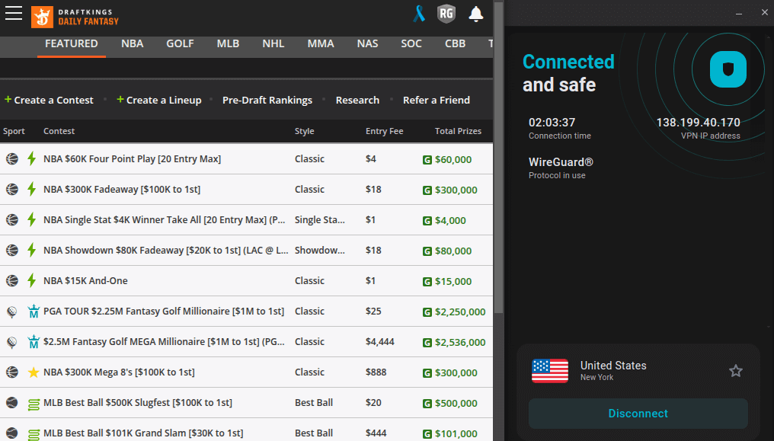The height and width of the screenshot is (441, 774).
Task: Click lightning bolt icon for NBA $15K And-One
Action: tap(31, 281)
